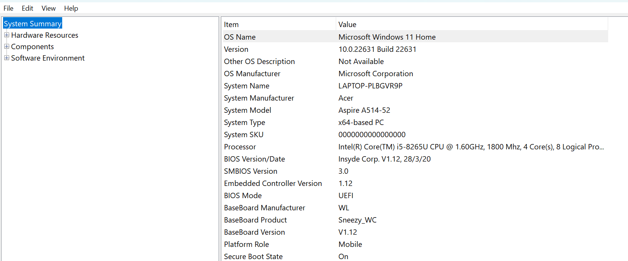The image size is (628, 261).
Task: Select the BaseBoard Product row
Action: point(415,220)
